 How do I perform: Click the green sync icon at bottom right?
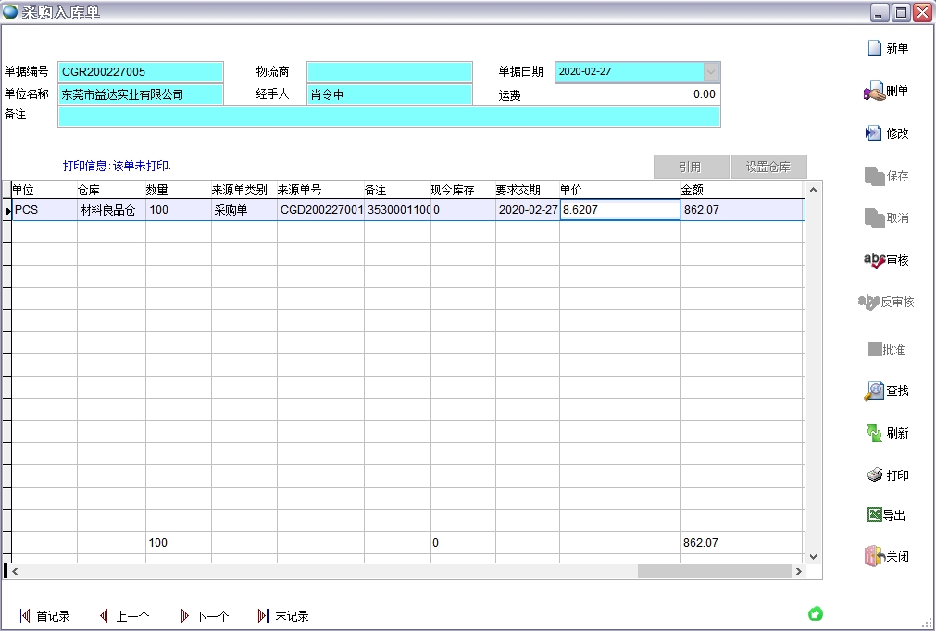click(x=815, y=612)
